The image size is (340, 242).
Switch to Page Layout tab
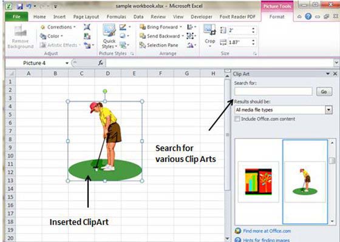(x=86, y=17)
